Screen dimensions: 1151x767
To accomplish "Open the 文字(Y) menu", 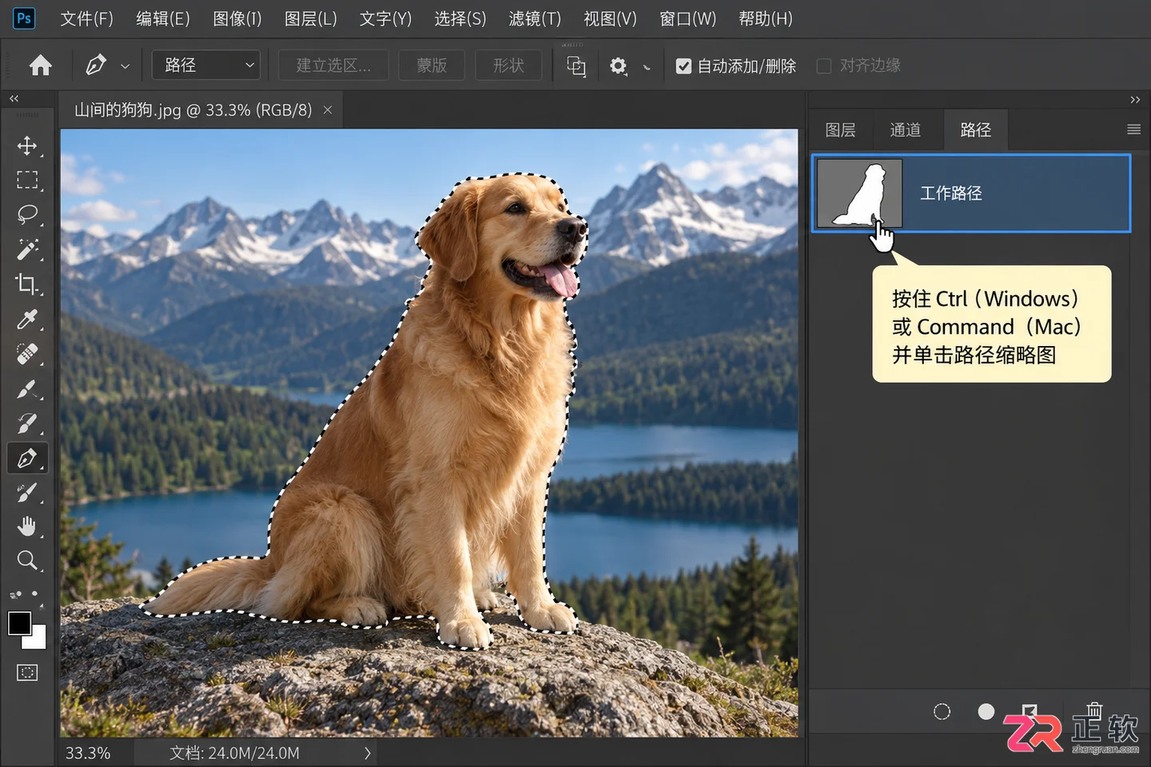I will (385, 18).
